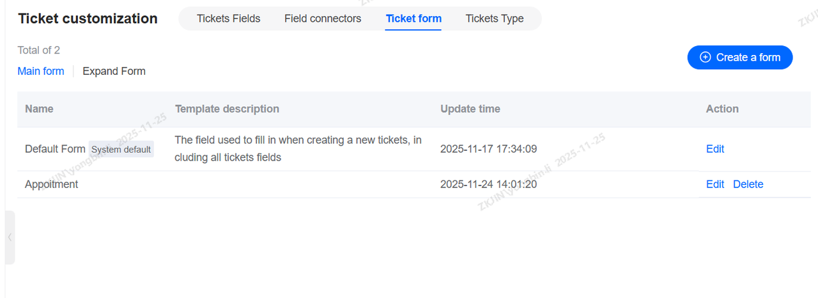Collapse the left sidebar using the chevron handle

coord(9,237)
